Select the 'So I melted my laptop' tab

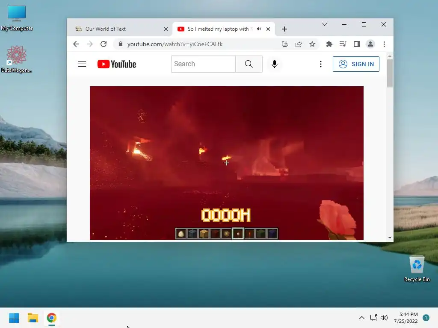(219, 29)
